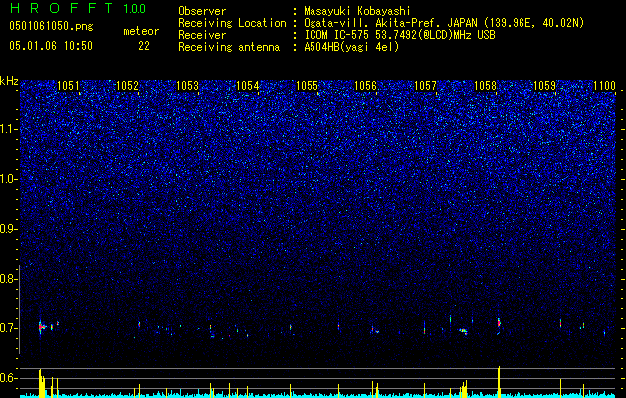
Task: Click the 1051 time axis marker
Action: pyautogui.click(x=68, y=86)
